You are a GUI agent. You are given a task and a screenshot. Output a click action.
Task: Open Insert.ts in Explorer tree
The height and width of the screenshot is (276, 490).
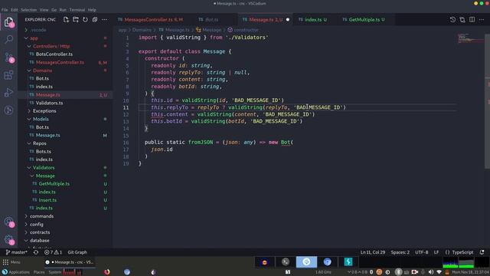point(47,200)
